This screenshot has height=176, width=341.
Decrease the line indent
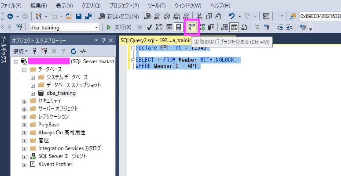point(280,27)
